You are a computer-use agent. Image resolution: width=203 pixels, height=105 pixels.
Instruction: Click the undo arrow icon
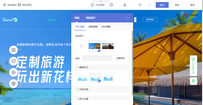click(140, 5)
